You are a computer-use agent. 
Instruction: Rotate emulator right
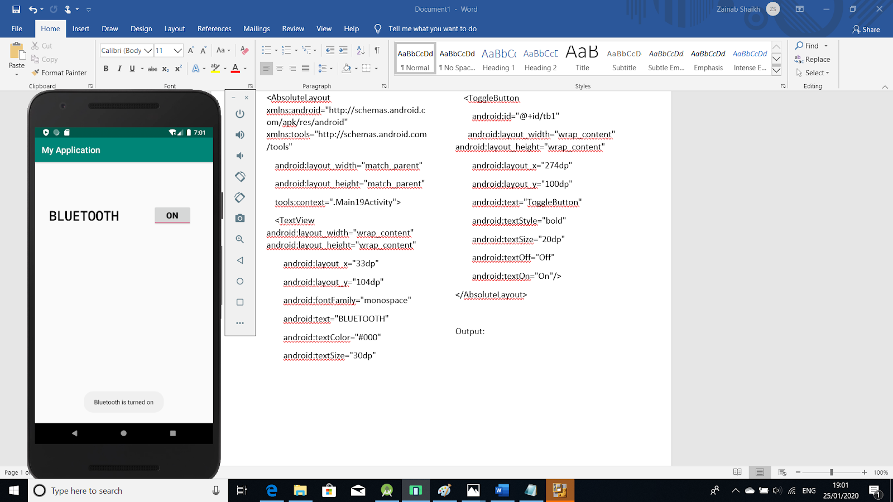[240, 197]
